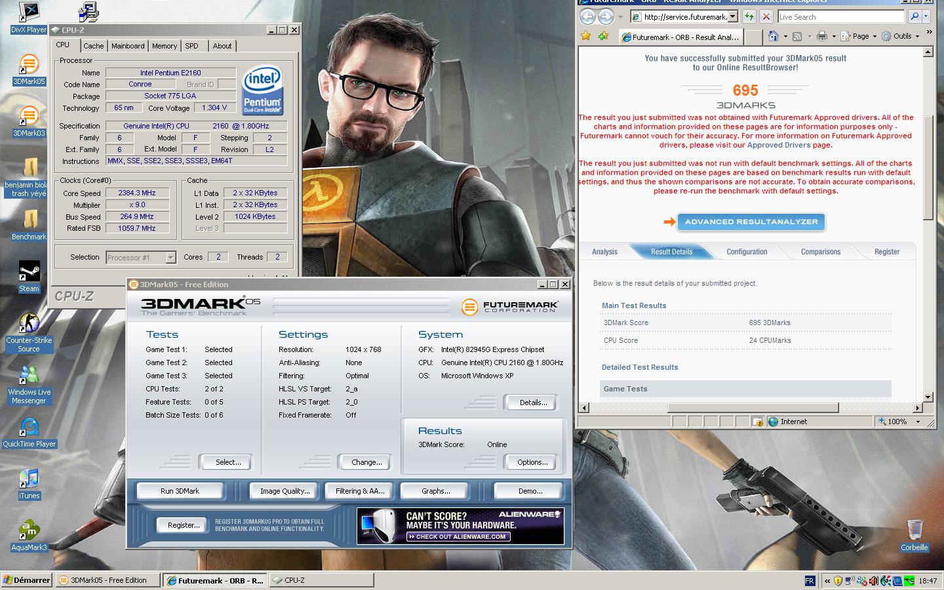Switch to CPU-Z in the taskbar

point(321,580)
